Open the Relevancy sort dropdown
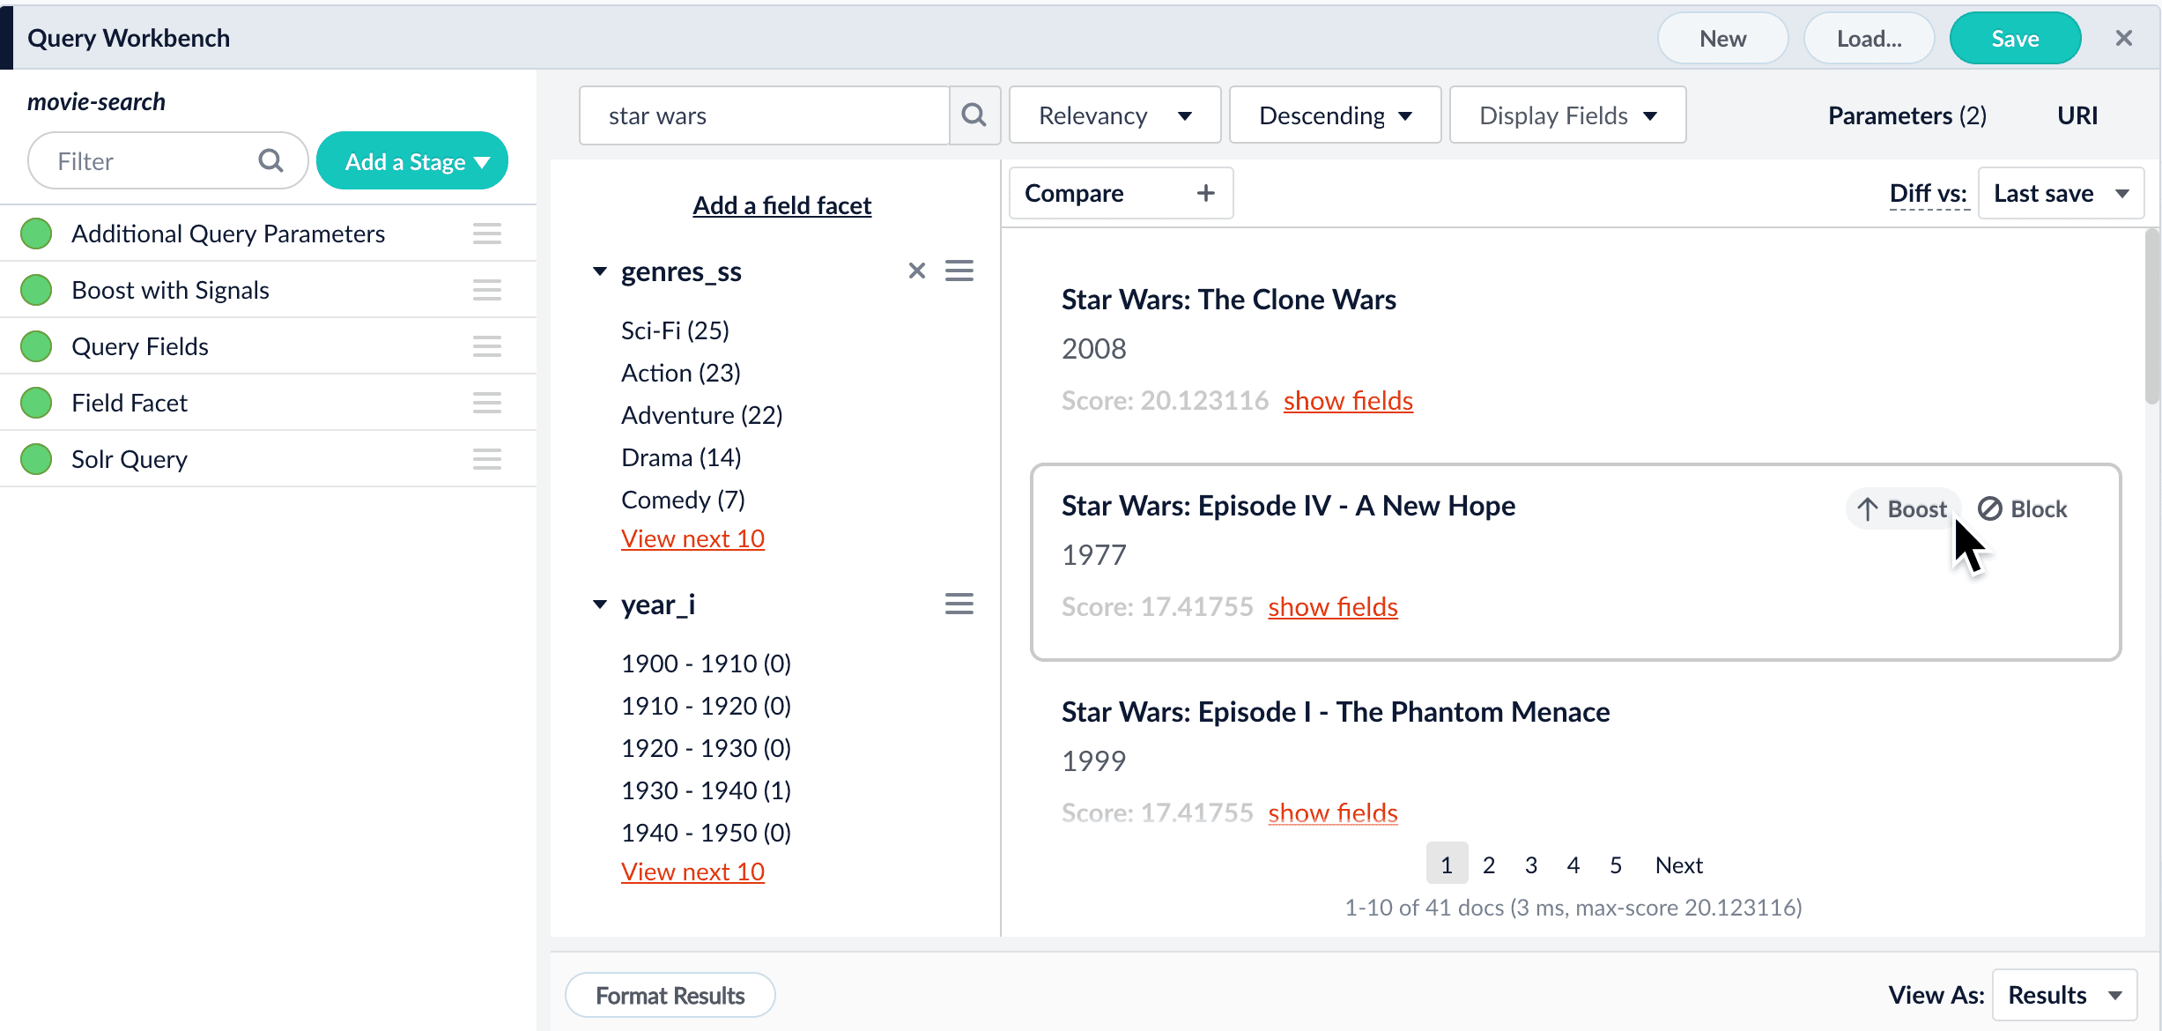Screen dimensions: 2162x1031 1114,115
